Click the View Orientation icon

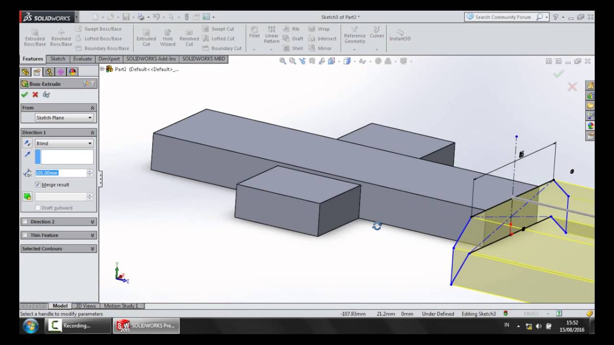(331, 61)
